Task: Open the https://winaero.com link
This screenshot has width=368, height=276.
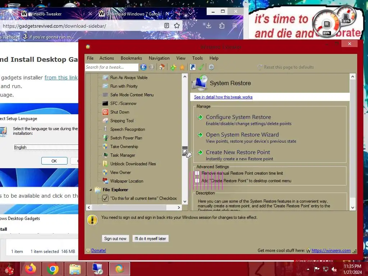Action: (331, 250)
